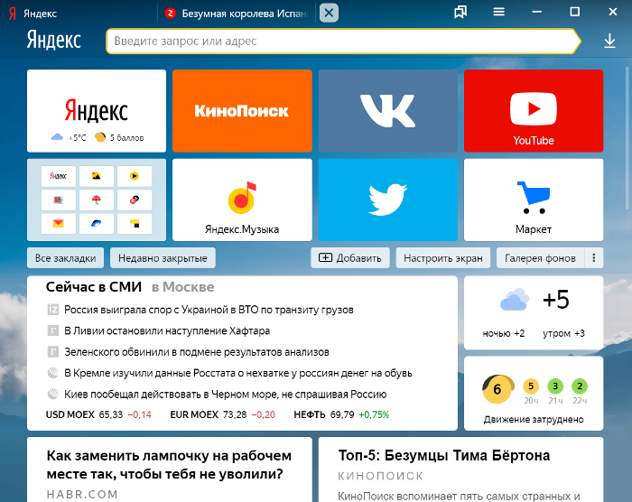Open yellow play video icon in folder tile
Screen dimensions: 632x502
click(x=135, y=176)
